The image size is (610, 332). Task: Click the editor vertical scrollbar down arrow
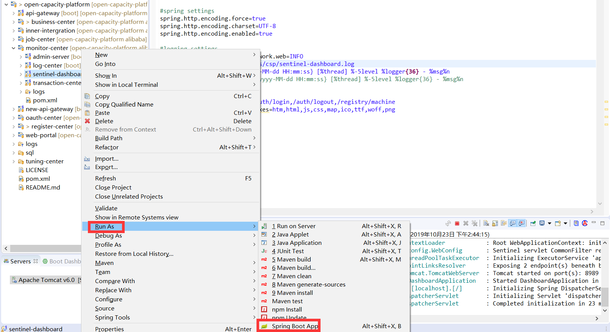point(600,204)
